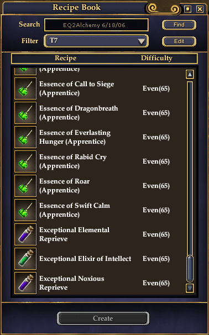Image resolution: width=209 pixels, height=335 pixels.
Task: Sort by the Difficulty column header
Action: click(156, 58)
